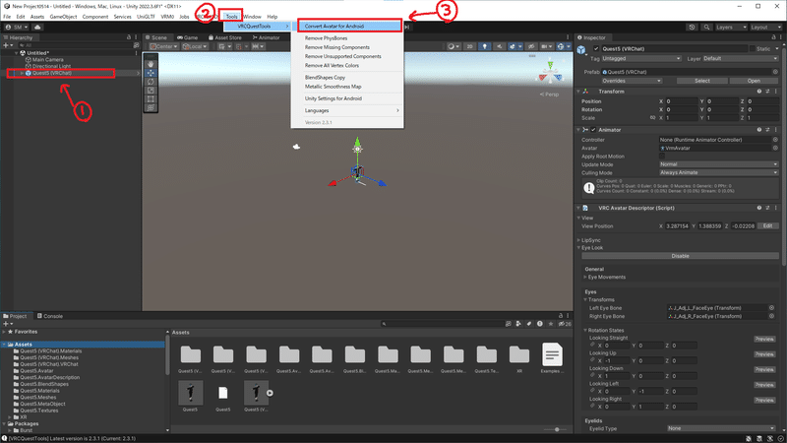The image size is (787, 443).
Task: Click the prefab Select button
Action: 702,81
